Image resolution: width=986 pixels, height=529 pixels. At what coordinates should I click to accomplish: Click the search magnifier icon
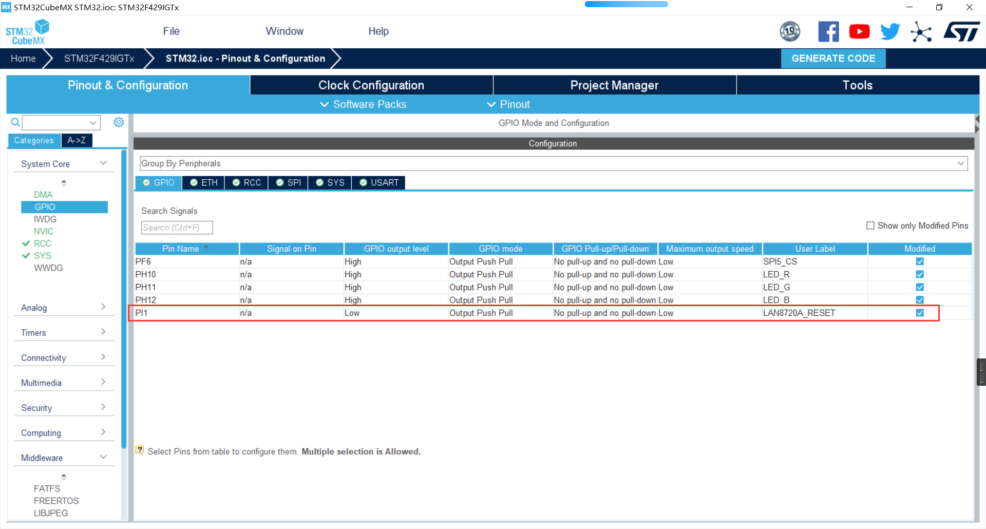pos(15,122)
